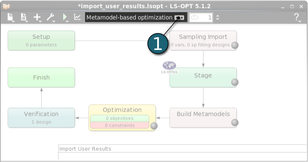
Task: Toggle status indicator on Optimization box
Action: point(154,126)
